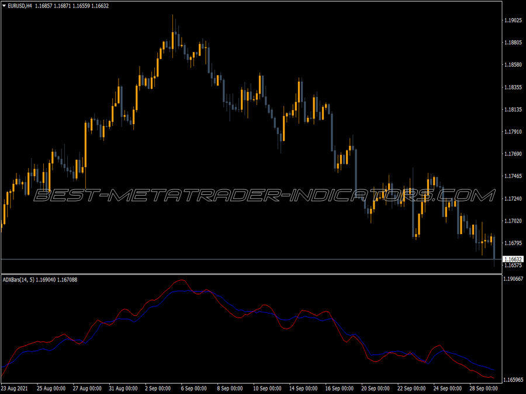Click the last candle at chart's right end
Screen dimensions: 526x394
pyautogui.click(x=494, y=248)
